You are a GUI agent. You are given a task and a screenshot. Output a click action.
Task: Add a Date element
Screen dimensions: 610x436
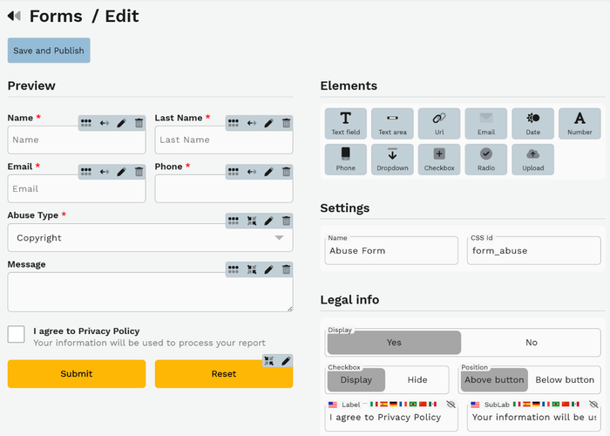pyautogui.click(x=532, y=124)
